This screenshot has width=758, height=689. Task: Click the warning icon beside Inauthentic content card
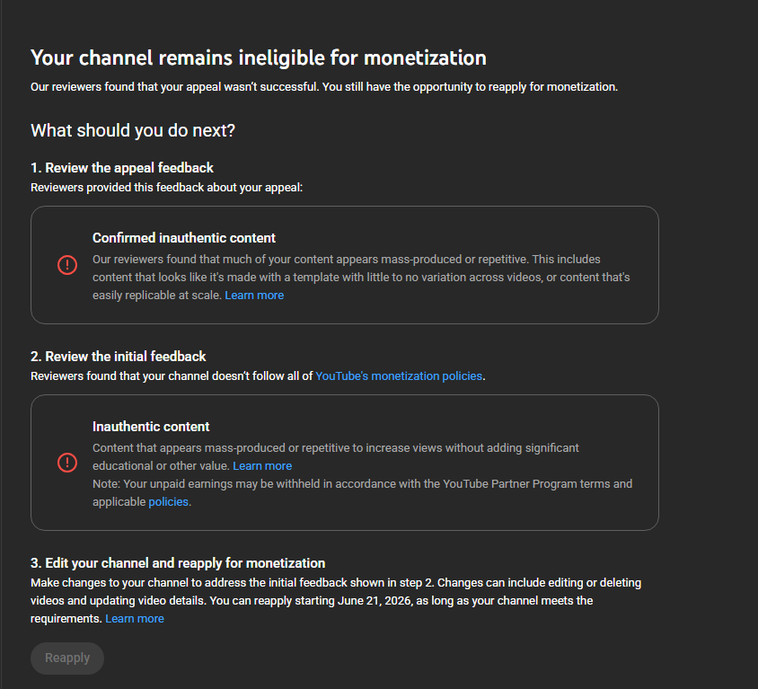point(67,463)
